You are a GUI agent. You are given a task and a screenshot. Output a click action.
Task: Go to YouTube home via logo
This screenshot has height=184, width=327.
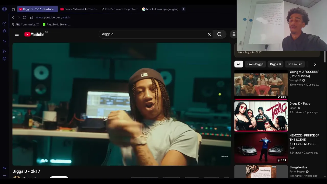(x=34, y=34)
